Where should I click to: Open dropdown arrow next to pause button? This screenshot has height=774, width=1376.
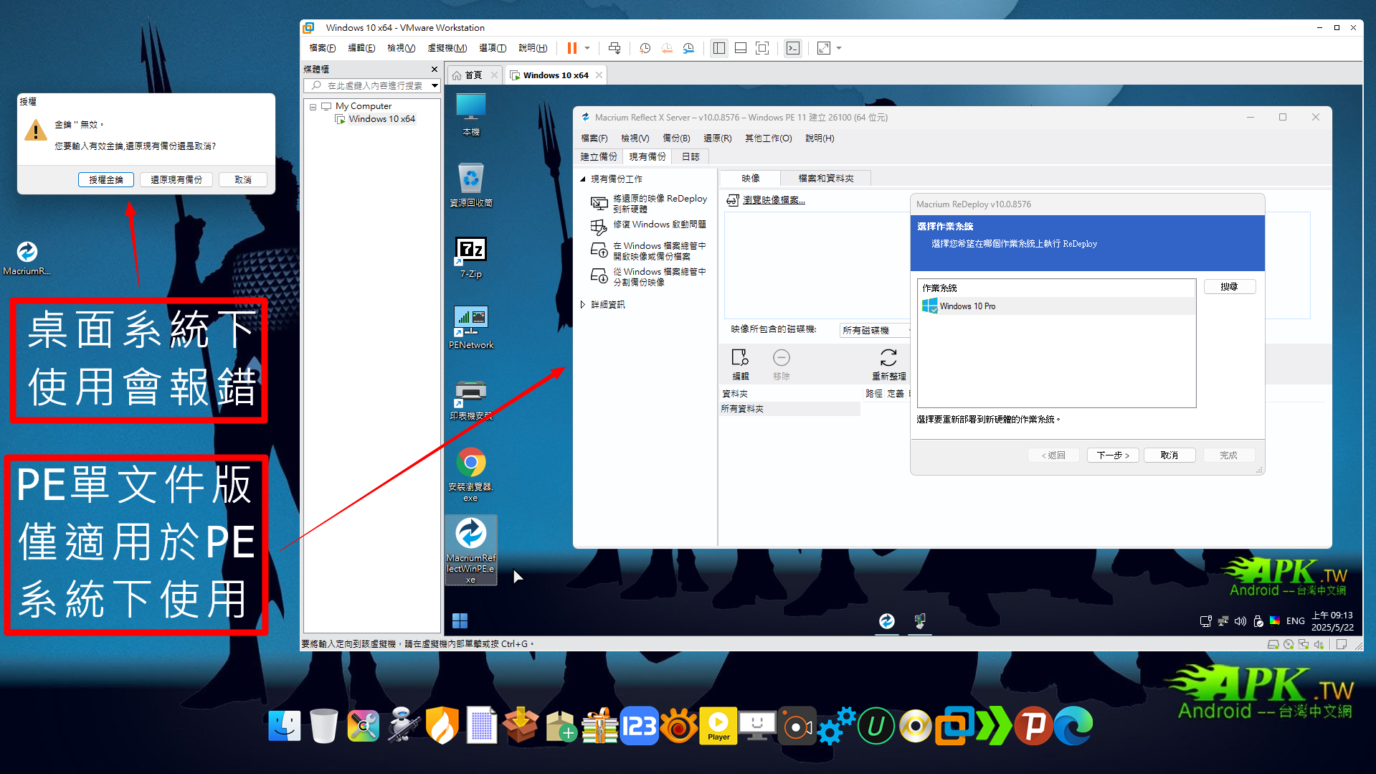tap(587, 48)
